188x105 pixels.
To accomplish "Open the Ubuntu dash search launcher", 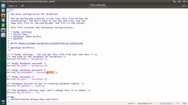I will pyautogui.click(x=3, y=6).
